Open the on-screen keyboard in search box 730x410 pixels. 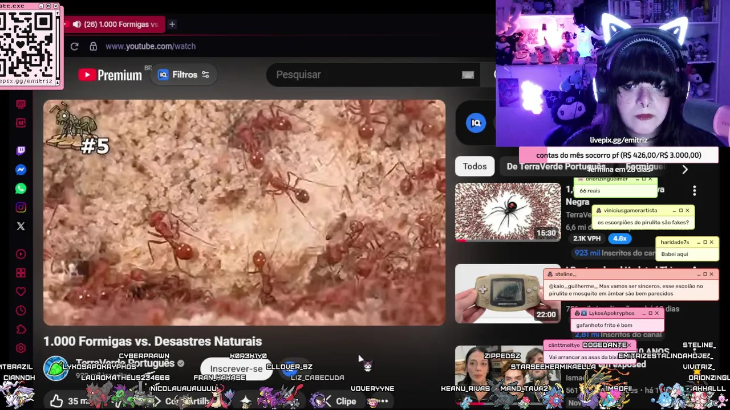pyautogui.click(x=468, y=75)
